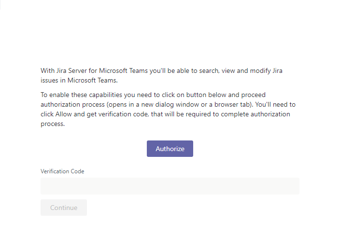Click the text "required to complete authorization"

240,114
